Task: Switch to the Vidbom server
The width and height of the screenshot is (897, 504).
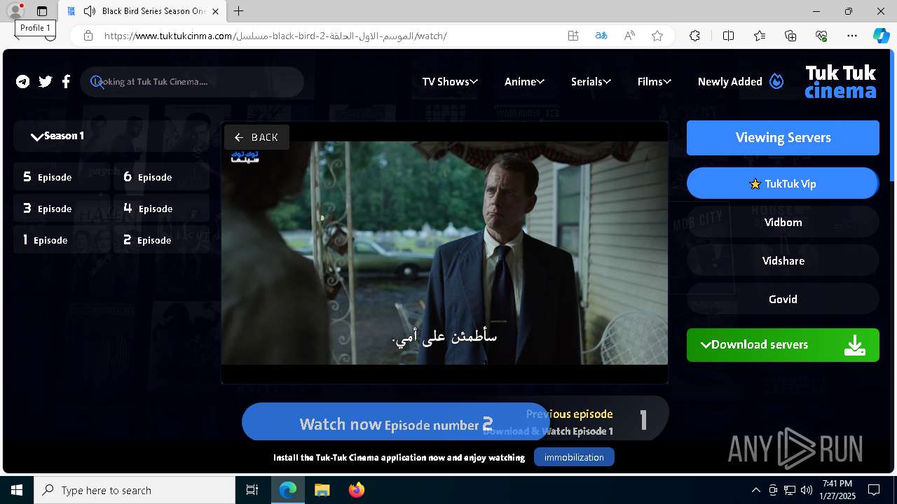Action: (783, 223)
